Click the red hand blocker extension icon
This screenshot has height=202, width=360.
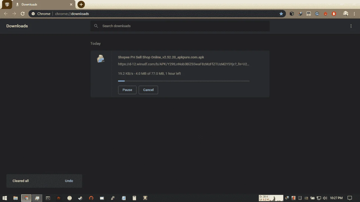pos(334,13)
